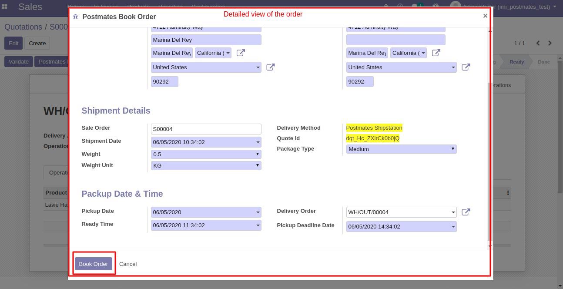Screen dimensions: 563x289
Task: Click the Package Type label
Action: pyautogui.click(x=295, y=148)
